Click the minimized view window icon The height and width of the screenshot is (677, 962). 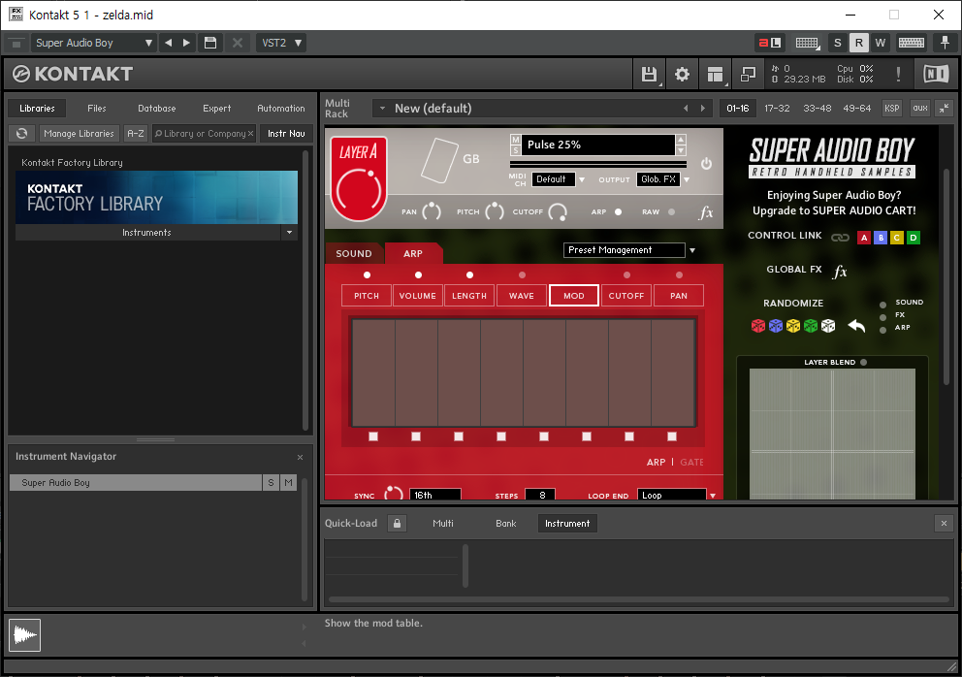point(748,75)
